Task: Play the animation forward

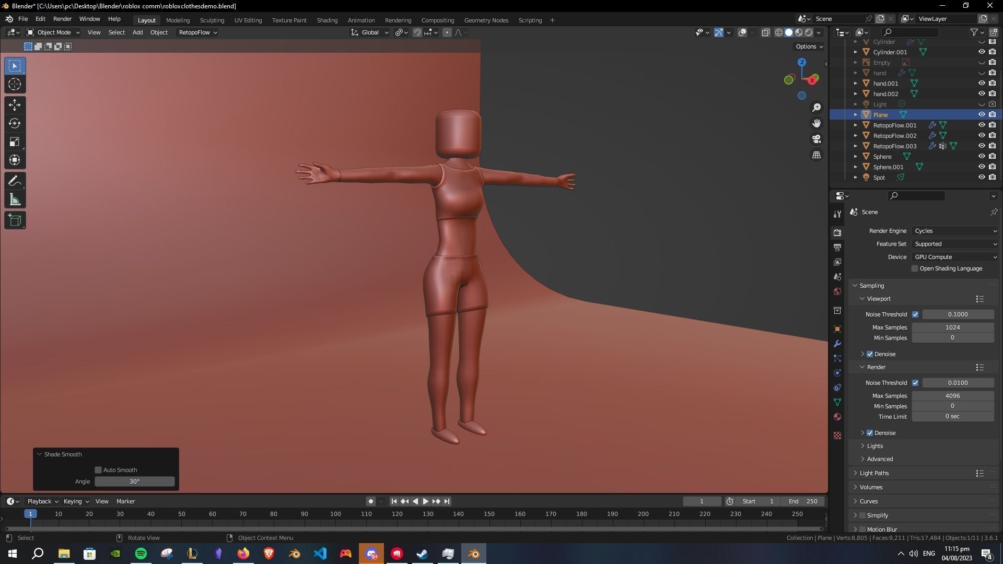Action: point(425,501)
